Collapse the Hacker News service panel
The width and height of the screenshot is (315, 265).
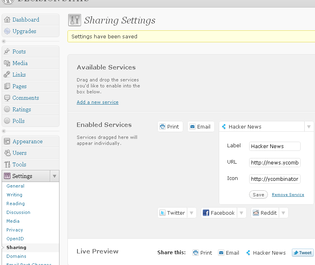[x=309, y=127]
